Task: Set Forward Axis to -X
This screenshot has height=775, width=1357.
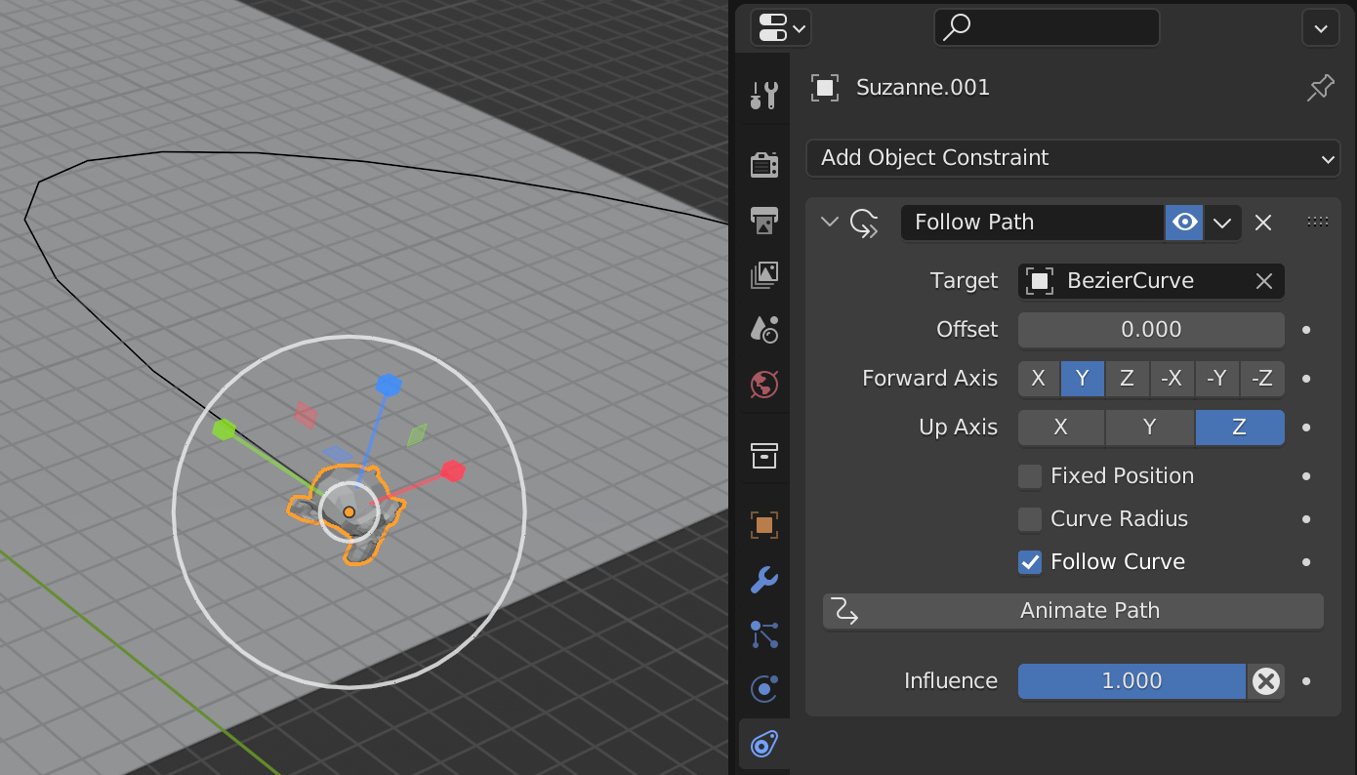Action: tap(1172, 379)
